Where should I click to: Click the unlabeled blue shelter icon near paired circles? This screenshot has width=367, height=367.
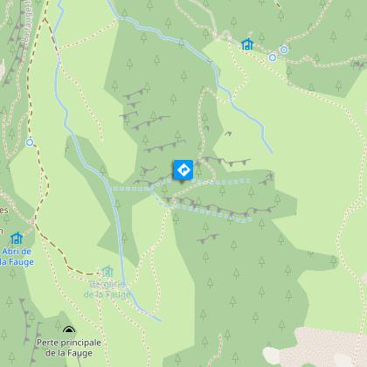(247, 45)
